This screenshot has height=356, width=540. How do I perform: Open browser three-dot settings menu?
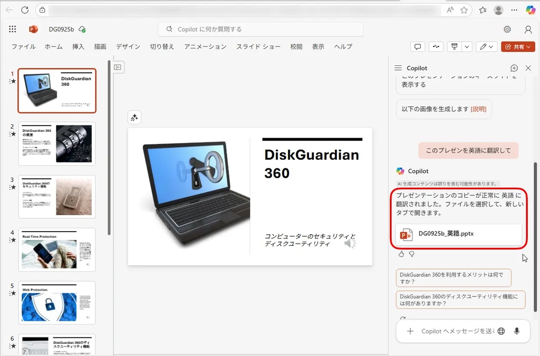[x=514, y=10]
